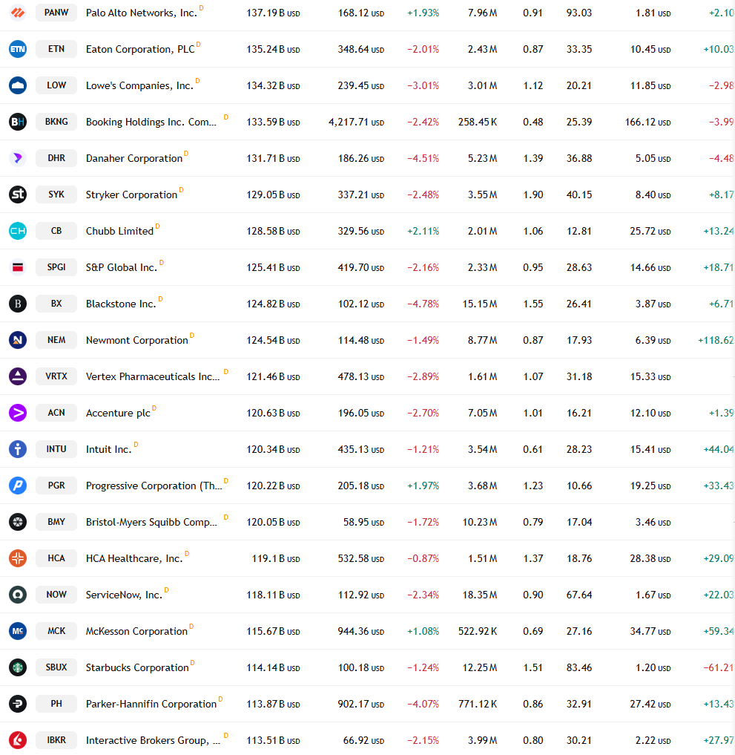The image size is (735, 755).
Task: Click the HCA Healthcare logo icon
Action: click(x=18, y=558)
